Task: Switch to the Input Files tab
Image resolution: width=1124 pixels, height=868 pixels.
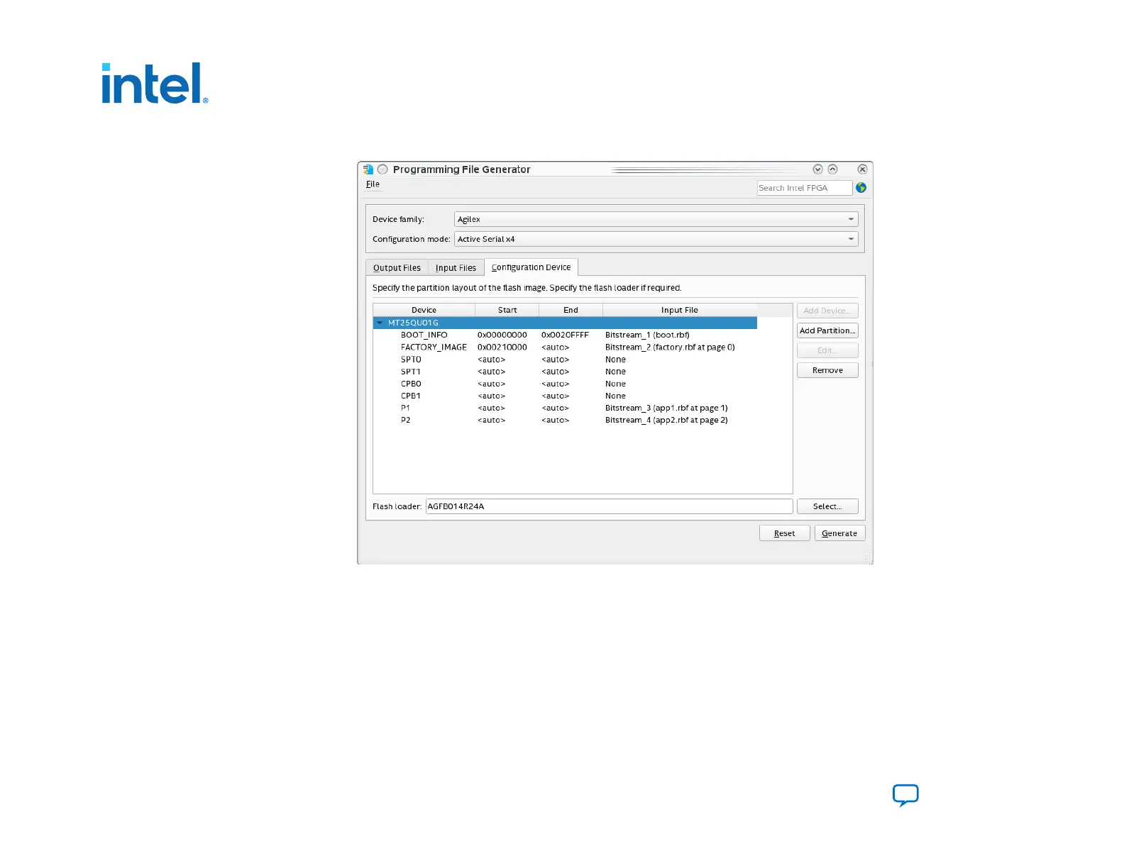Action: 456,268
